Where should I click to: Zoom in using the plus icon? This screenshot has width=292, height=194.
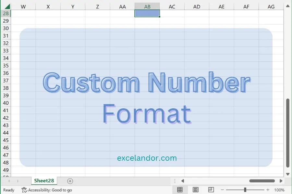point(268,190)
